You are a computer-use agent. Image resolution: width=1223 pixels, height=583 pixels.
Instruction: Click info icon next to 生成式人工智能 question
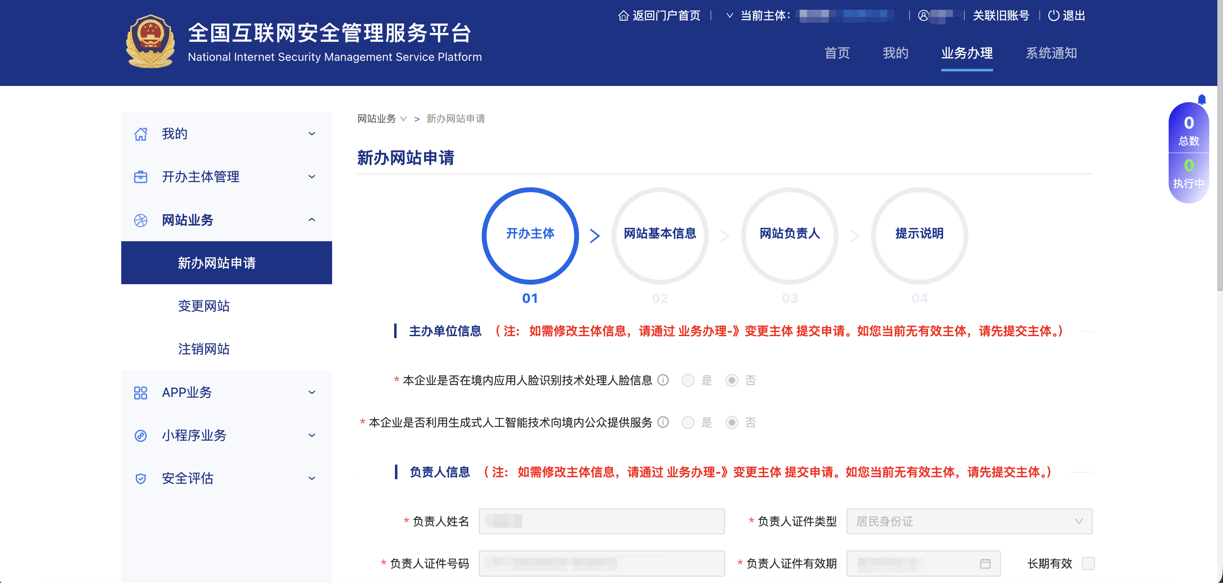click(663, 422)
